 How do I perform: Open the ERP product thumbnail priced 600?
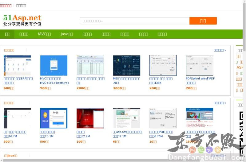pos(17,65)
